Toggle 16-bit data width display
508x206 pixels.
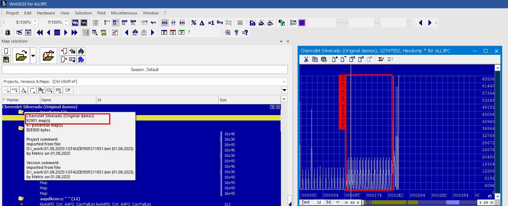click(115, 23)
